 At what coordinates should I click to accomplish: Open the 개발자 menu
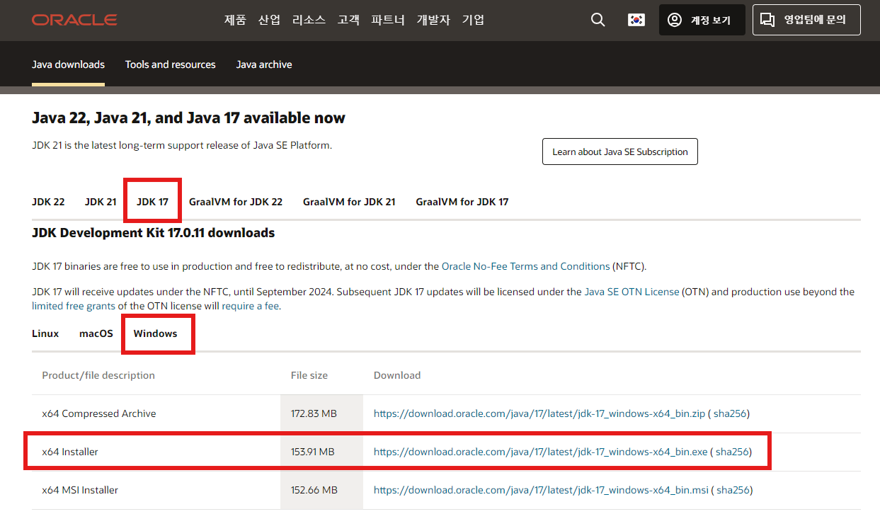[x=433, y=20]
